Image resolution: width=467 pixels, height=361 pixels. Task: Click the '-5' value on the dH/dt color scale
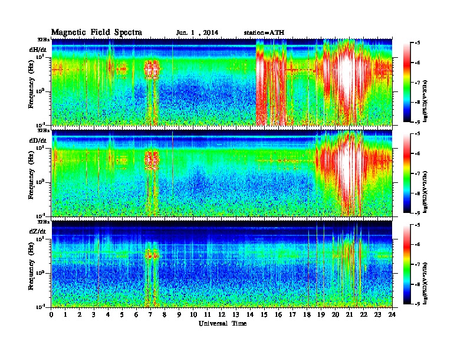pos(417,43)
